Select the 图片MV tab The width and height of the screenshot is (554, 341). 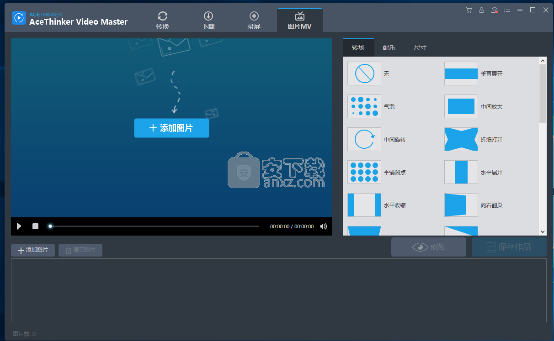coord(300,21)
